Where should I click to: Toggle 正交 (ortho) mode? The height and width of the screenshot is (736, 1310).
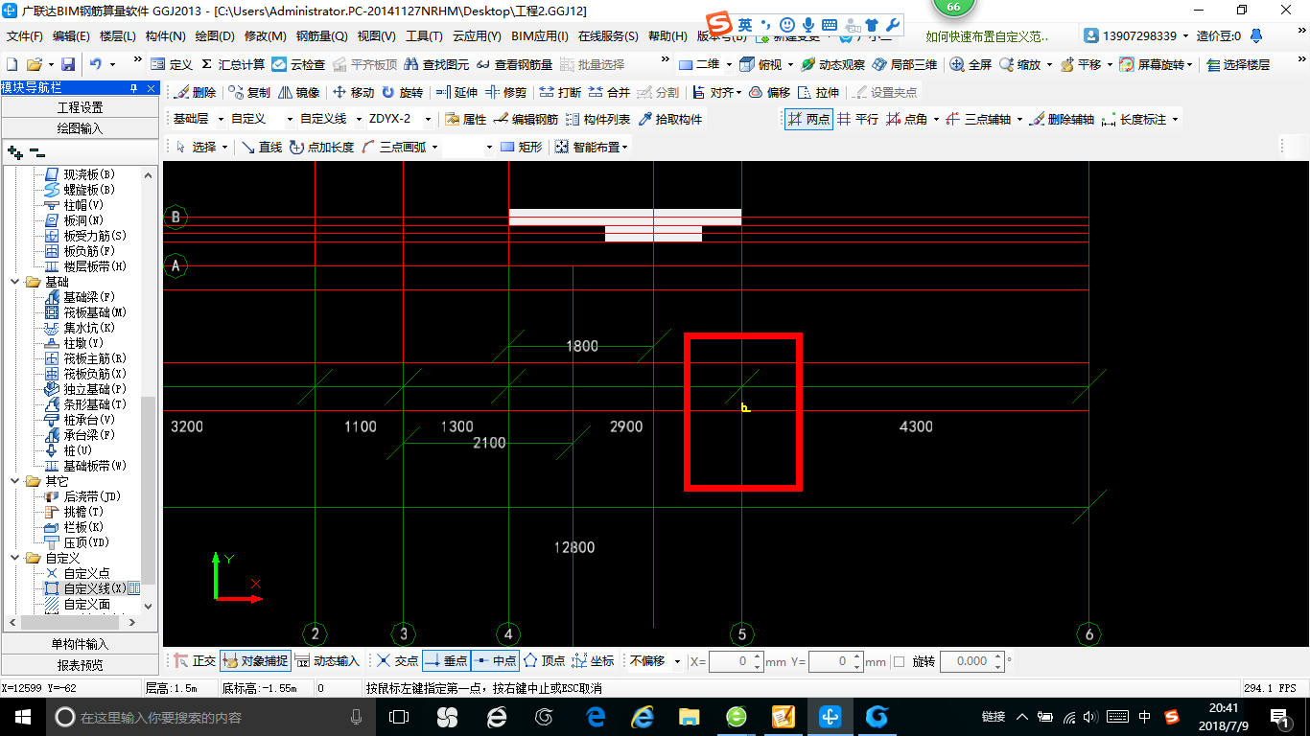[195, 661]
